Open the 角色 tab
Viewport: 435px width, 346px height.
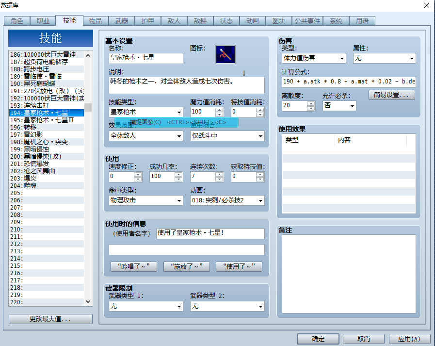pyautogui.click(x=16, y=21)
